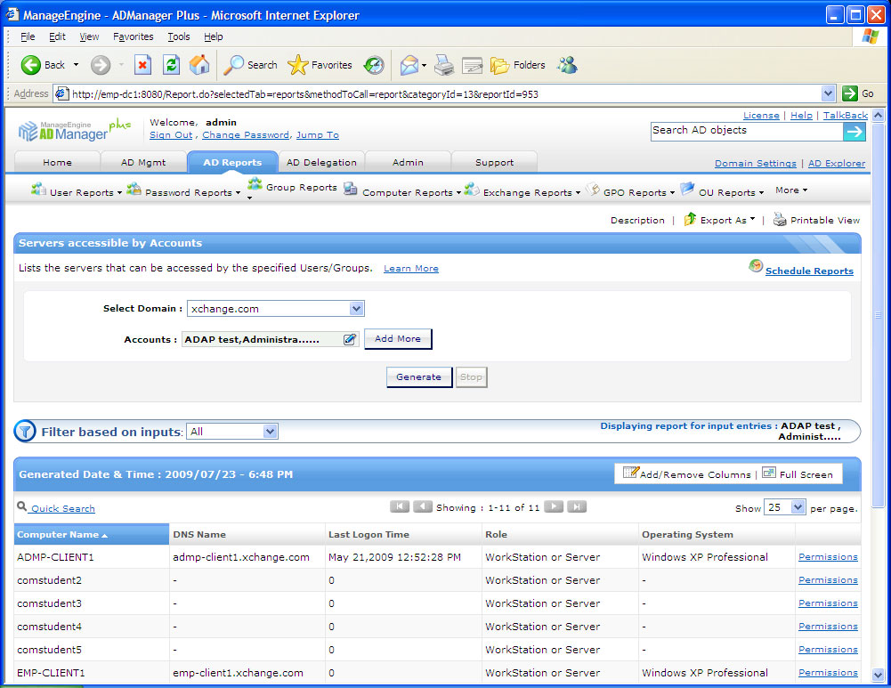
Task: Click the Sign Out link
Action: pos(171,135)
